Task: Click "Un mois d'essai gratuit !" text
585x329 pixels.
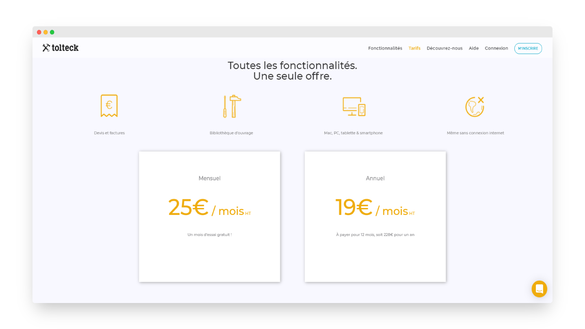Action: pyautogui.click(x=210, y=235)
